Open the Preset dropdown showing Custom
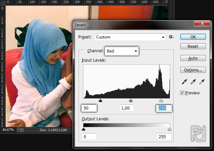The width and height of the screenshot is (214, 151). click(x=130, y=37)
